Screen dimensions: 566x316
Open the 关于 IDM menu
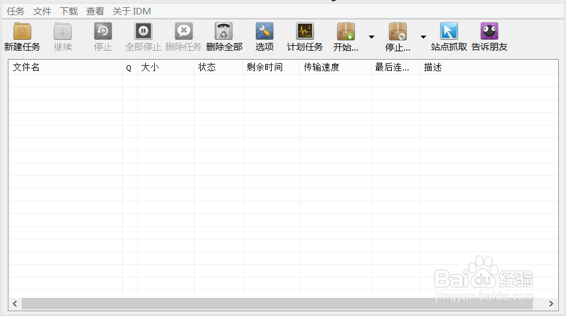click(132, 11)
